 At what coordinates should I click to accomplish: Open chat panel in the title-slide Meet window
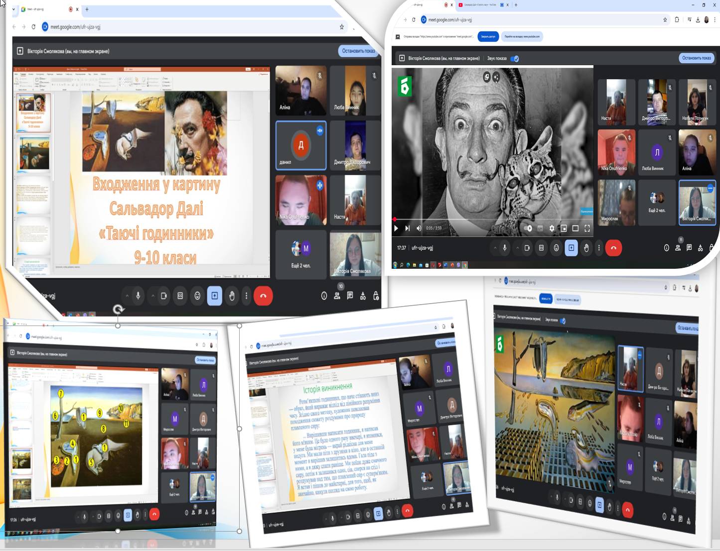tap(350, 296)
